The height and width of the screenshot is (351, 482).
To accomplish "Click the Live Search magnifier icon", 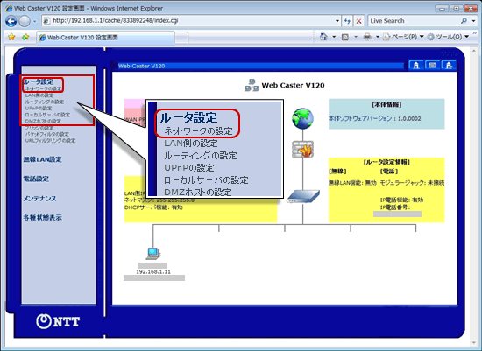I will 464,21.
